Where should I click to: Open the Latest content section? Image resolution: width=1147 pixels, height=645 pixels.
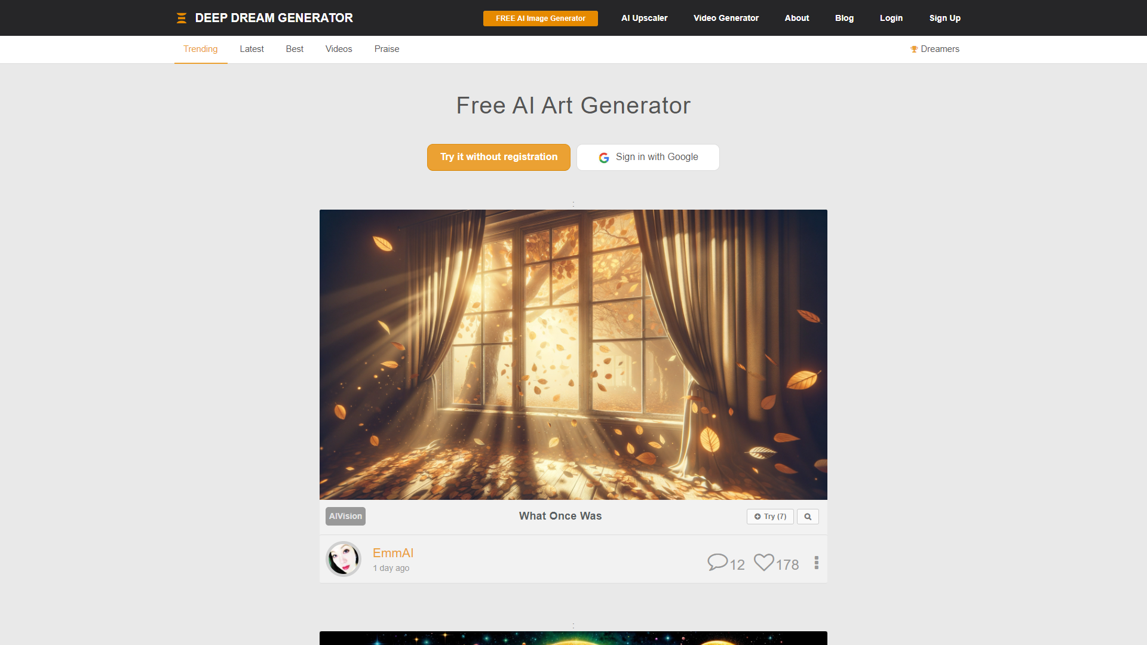(x=252, y=49)
